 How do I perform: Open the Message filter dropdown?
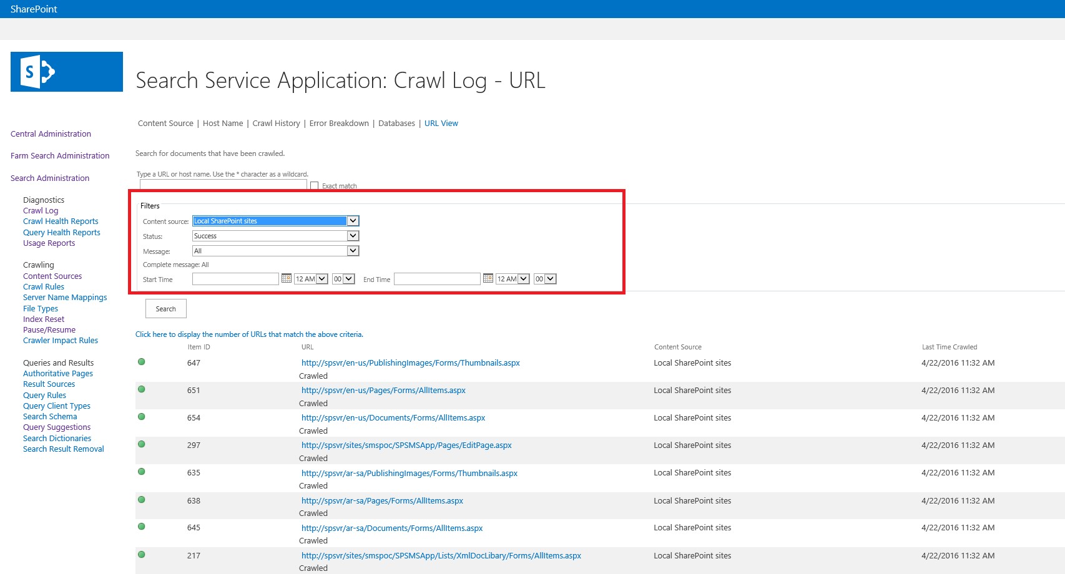276,251
